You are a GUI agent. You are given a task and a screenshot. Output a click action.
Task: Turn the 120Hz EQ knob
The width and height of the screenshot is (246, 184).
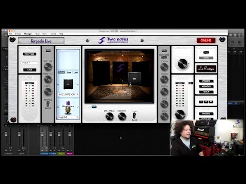click(164, 67)
